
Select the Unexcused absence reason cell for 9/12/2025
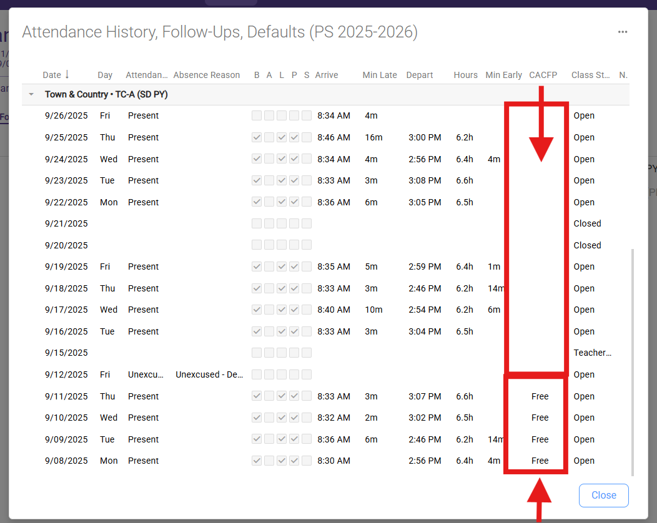point(209,374)
